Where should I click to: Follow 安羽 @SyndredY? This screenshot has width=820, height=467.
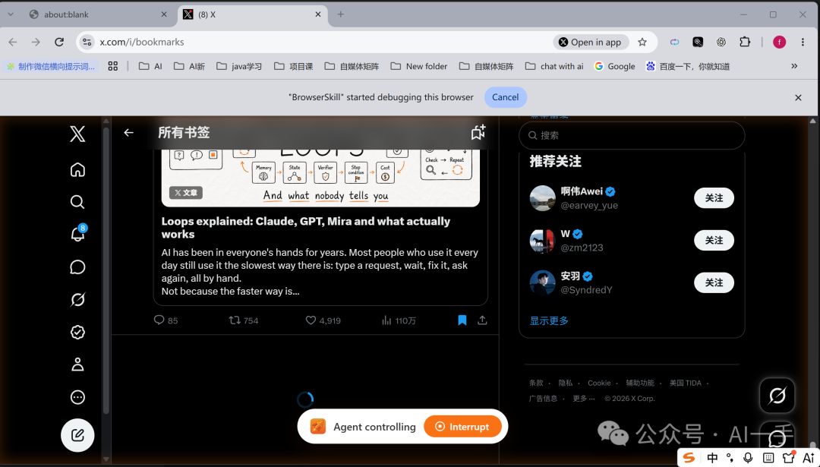(x=714, y=282)
